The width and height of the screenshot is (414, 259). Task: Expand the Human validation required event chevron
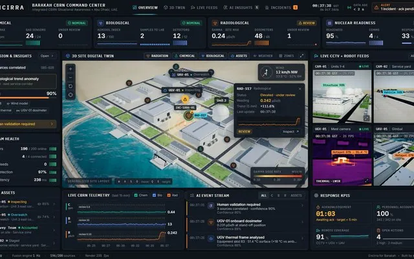302,205
